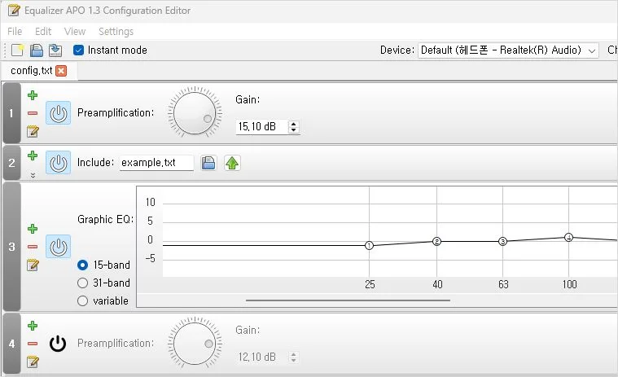This screenshot has height=377, width=618.
Task: Add a filter above row 1 with green plus
Action: [33, 95]
